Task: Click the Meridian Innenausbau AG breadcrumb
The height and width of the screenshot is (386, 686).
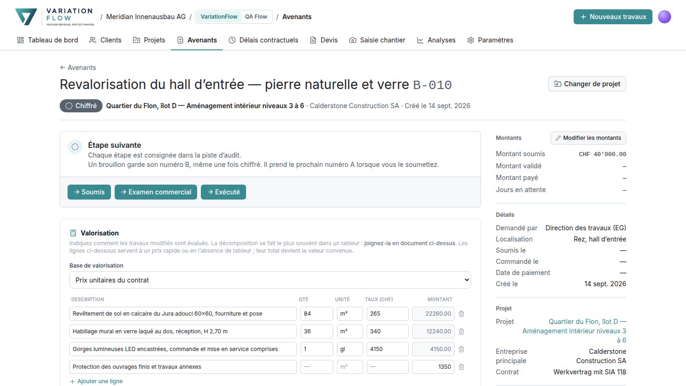Action: 146,17
